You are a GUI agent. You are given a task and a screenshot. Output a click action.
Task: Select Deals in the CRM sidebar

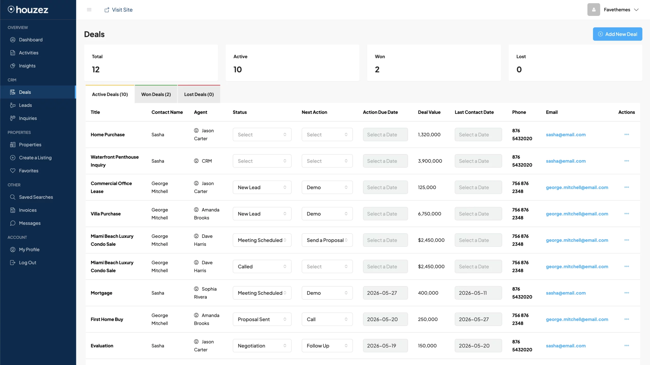pyautogui.click(x=38, y=92)
